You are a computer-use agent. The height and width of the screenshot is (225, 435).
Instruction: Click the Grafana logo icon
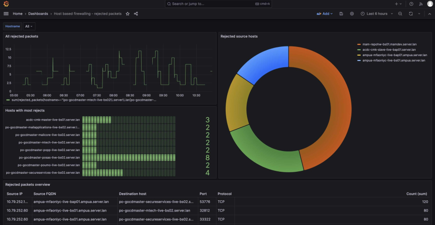pyautogui.click(x=6, y=4)
